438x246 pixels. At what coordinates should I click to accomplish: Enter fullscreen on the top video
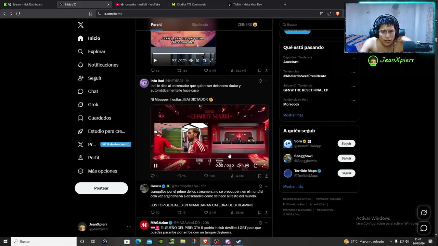coord(211,60)
